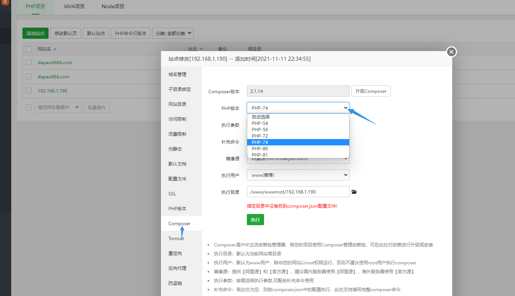This screenshot has width=515, height=296.
Task: Choose PHP-72 from the version list
Action: point(298,136)
